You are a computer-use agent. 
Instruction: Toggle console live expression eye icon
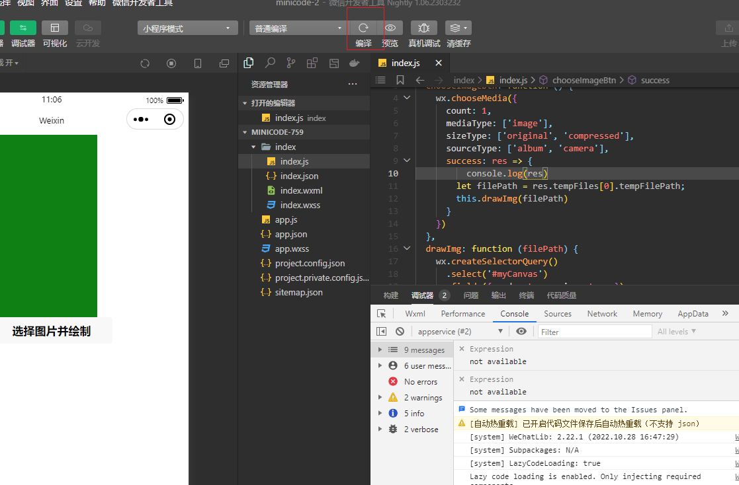click(521, 331)
